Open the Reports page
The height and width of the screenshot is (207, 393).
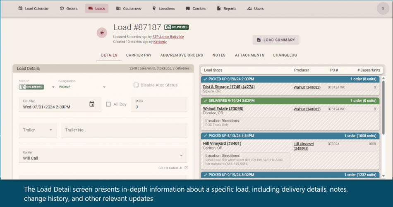[x=227, y=9]
